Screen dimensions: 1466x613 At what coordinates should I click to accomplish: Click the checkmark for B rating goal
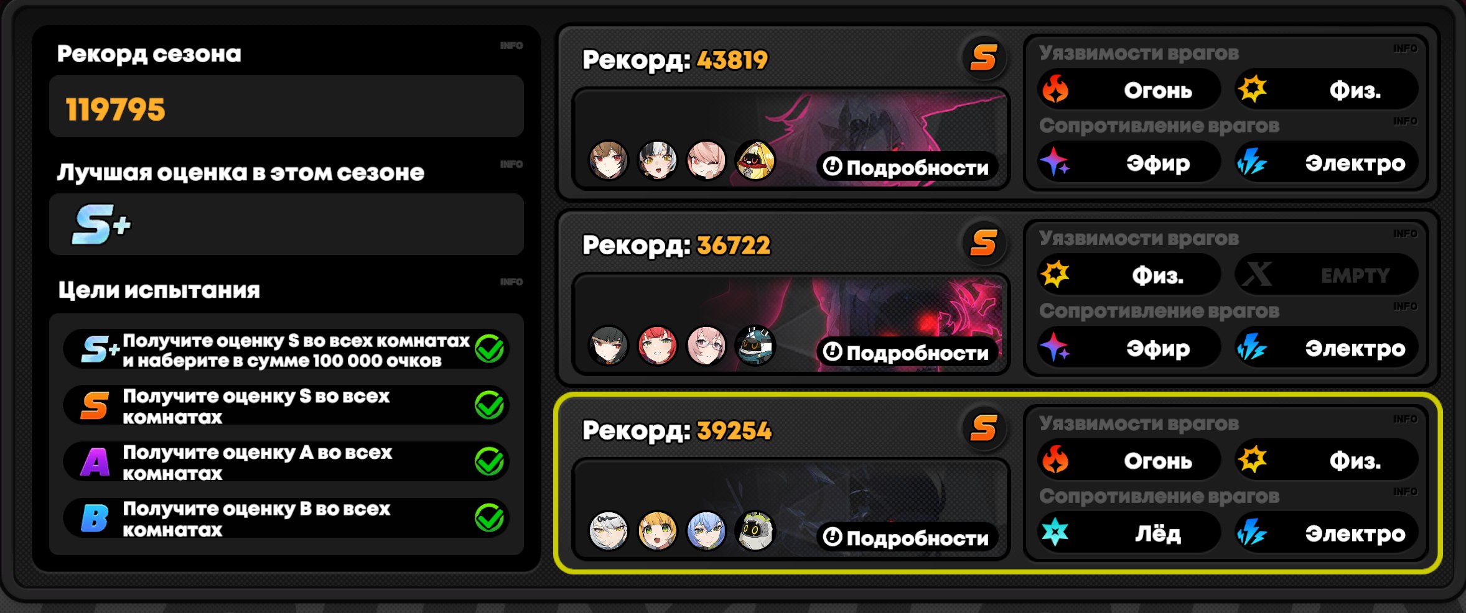[x=490, y=518]
